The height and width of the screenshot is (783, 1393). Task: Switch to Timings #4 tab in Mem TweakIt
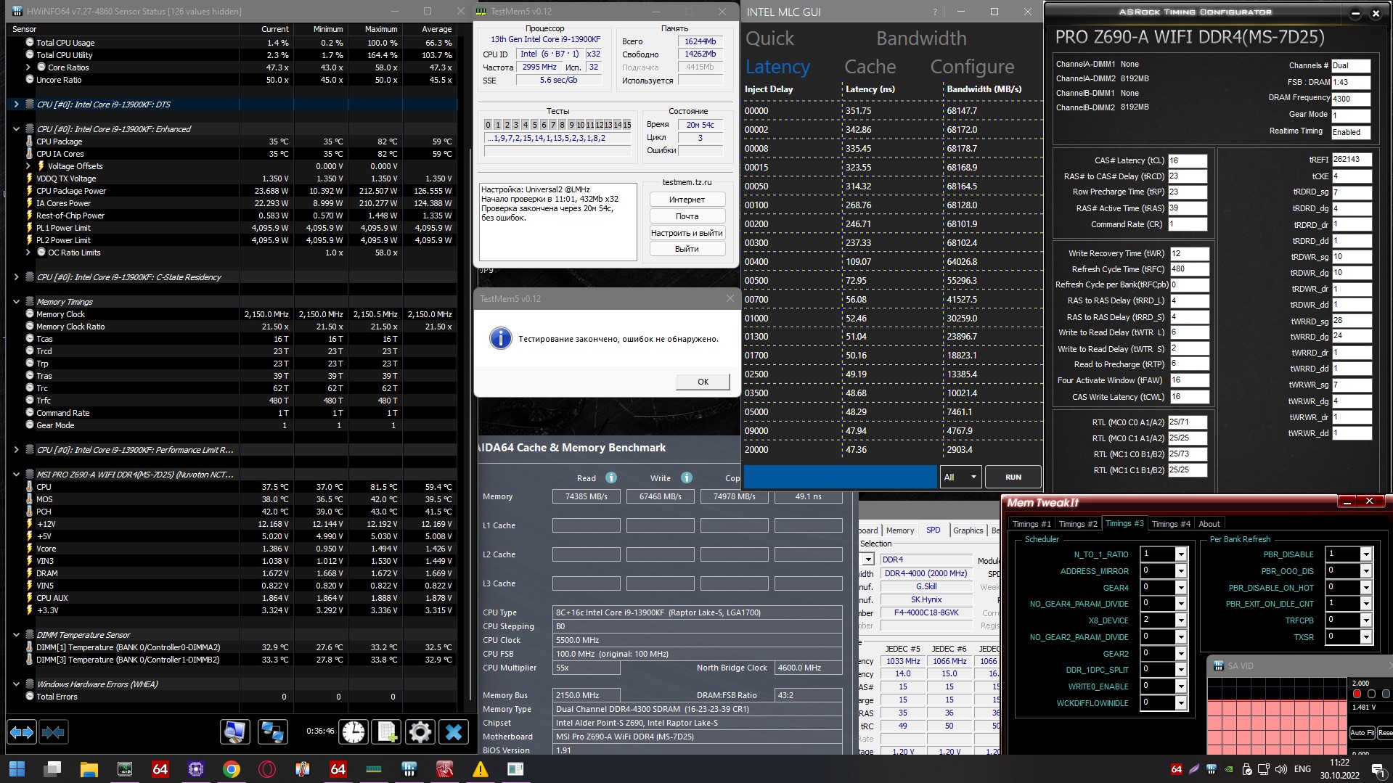point(1171,524)
